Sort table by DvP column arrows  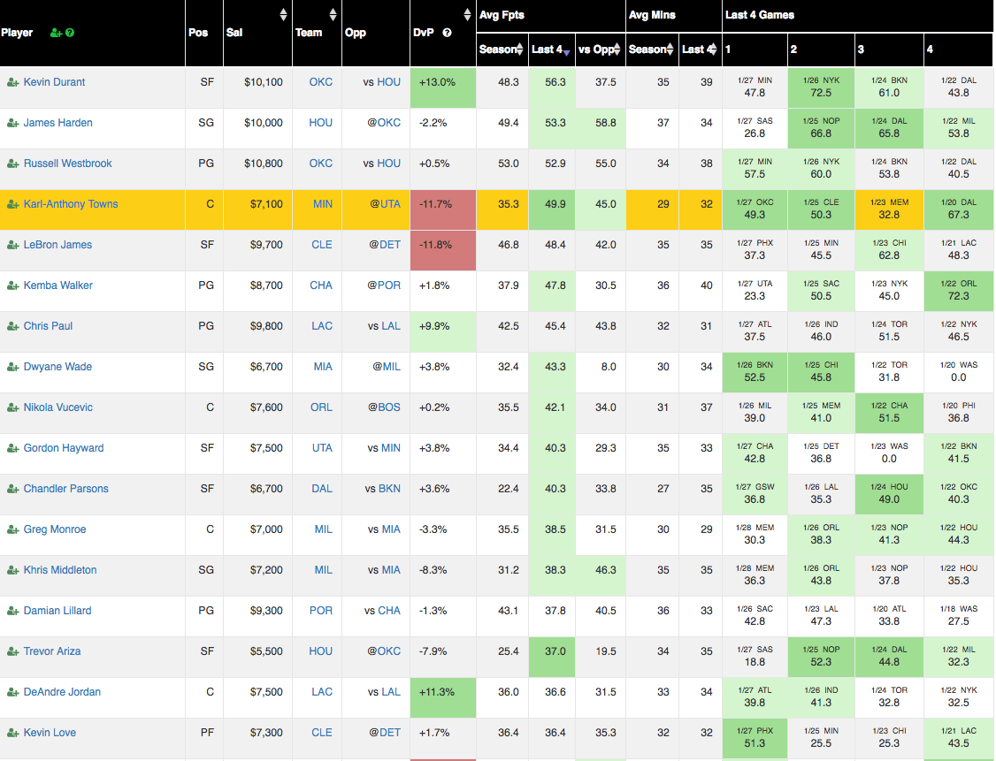pyautogui.click(x=468, y=15)
